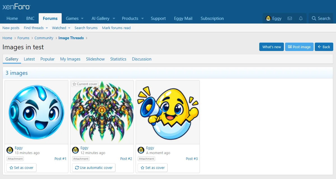Click the xenForo logo
The height and width of the screenshot is (179, 336).
[16, 7]
